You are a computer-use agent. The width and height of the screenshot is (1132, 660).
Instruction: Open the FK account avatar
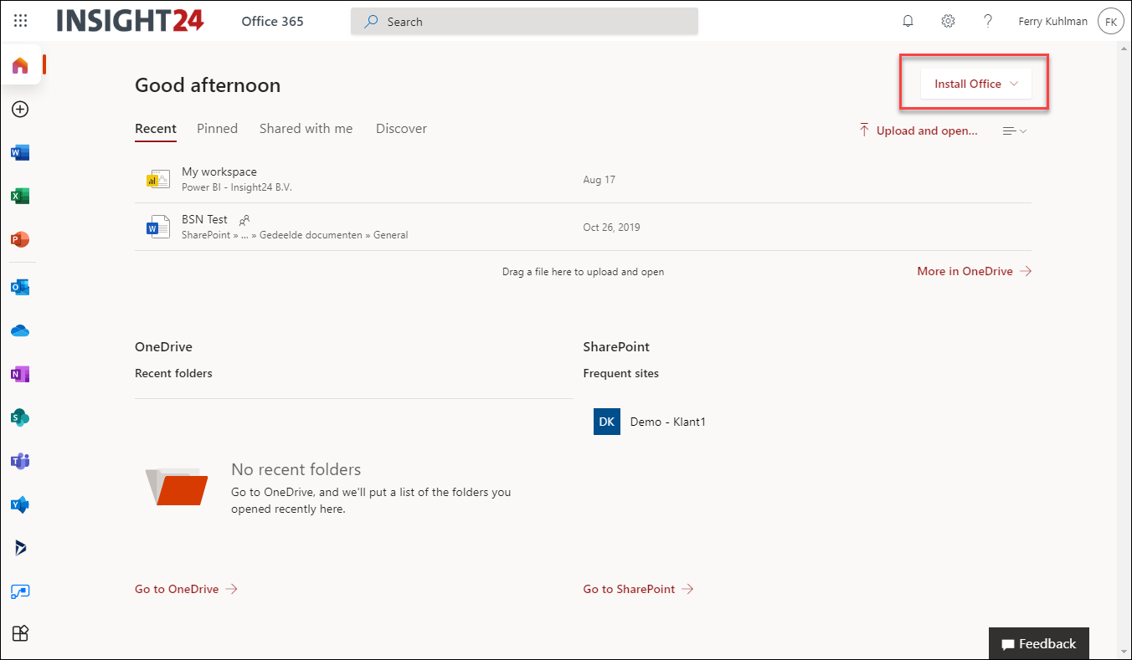tap(1111, 22)
